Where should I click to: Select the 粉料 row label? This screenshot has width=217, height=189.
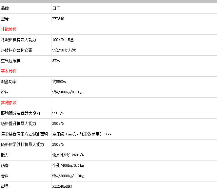[x=5, y=92]
